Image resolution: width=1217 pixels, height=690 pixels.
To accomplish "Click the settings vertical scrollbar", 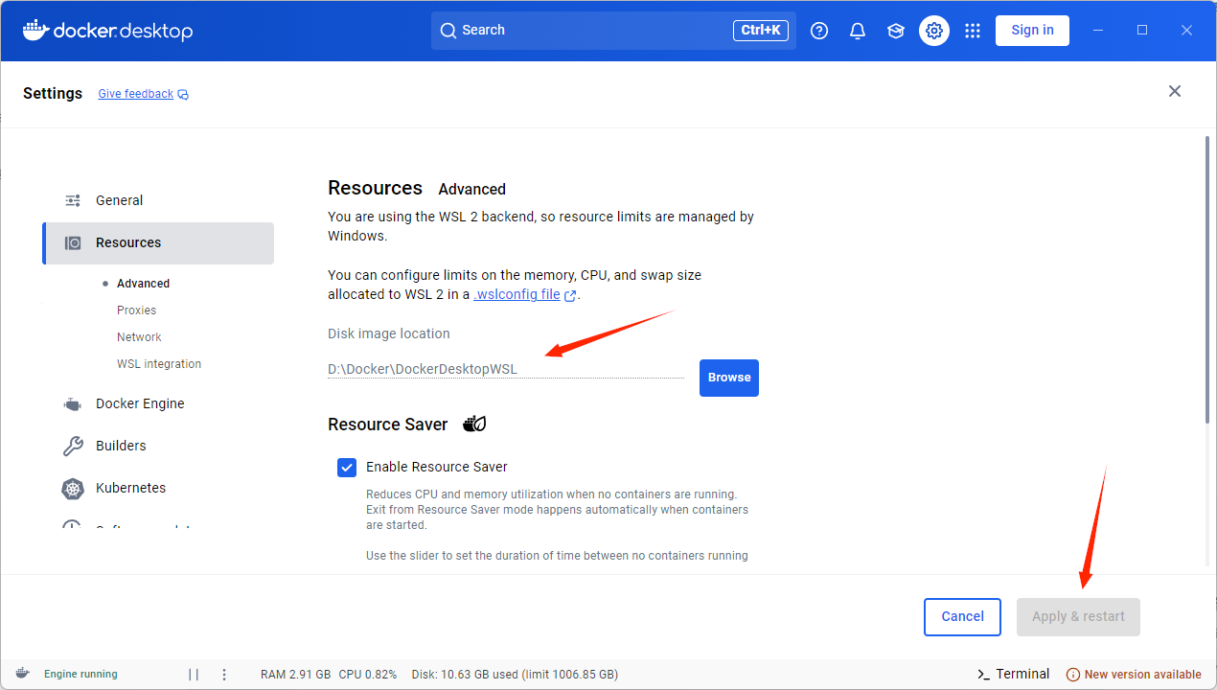I will tap(1207, 280).
